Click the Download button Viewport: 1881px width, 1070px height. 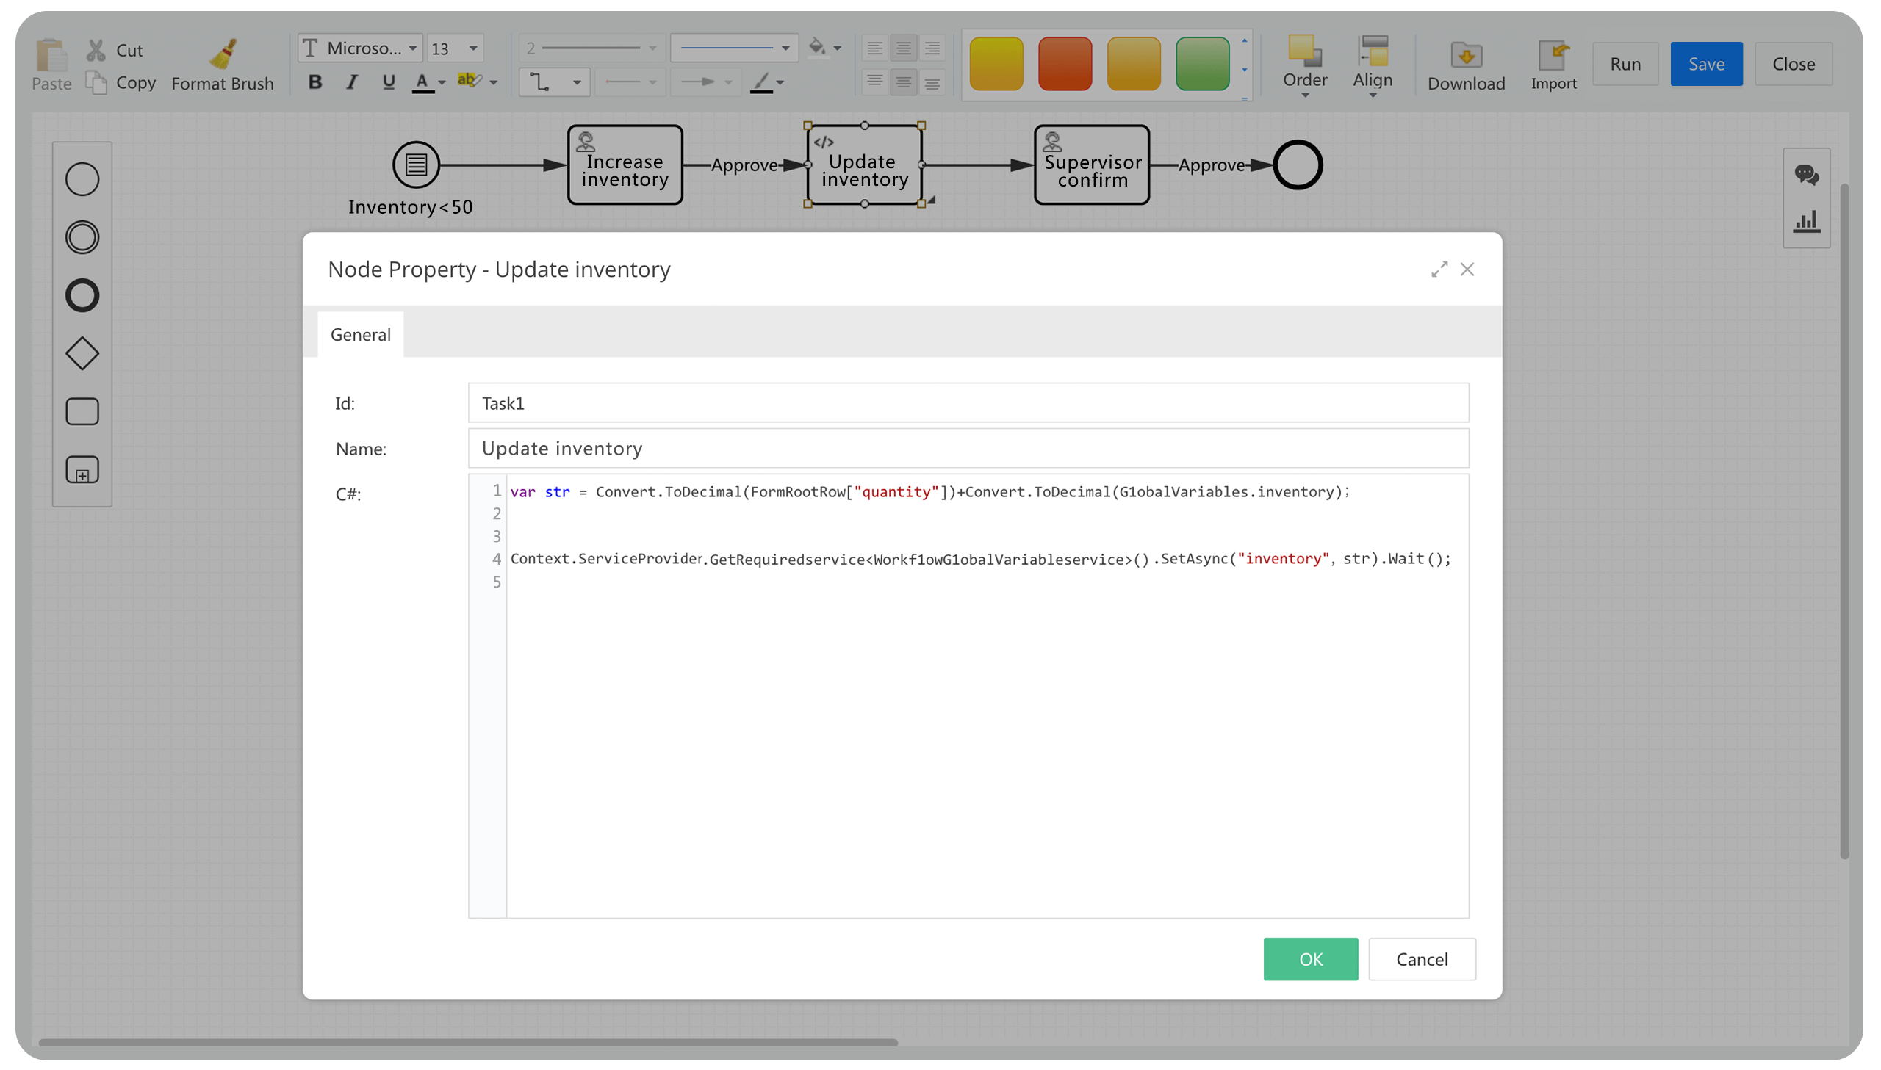[x=1466, y=65]
